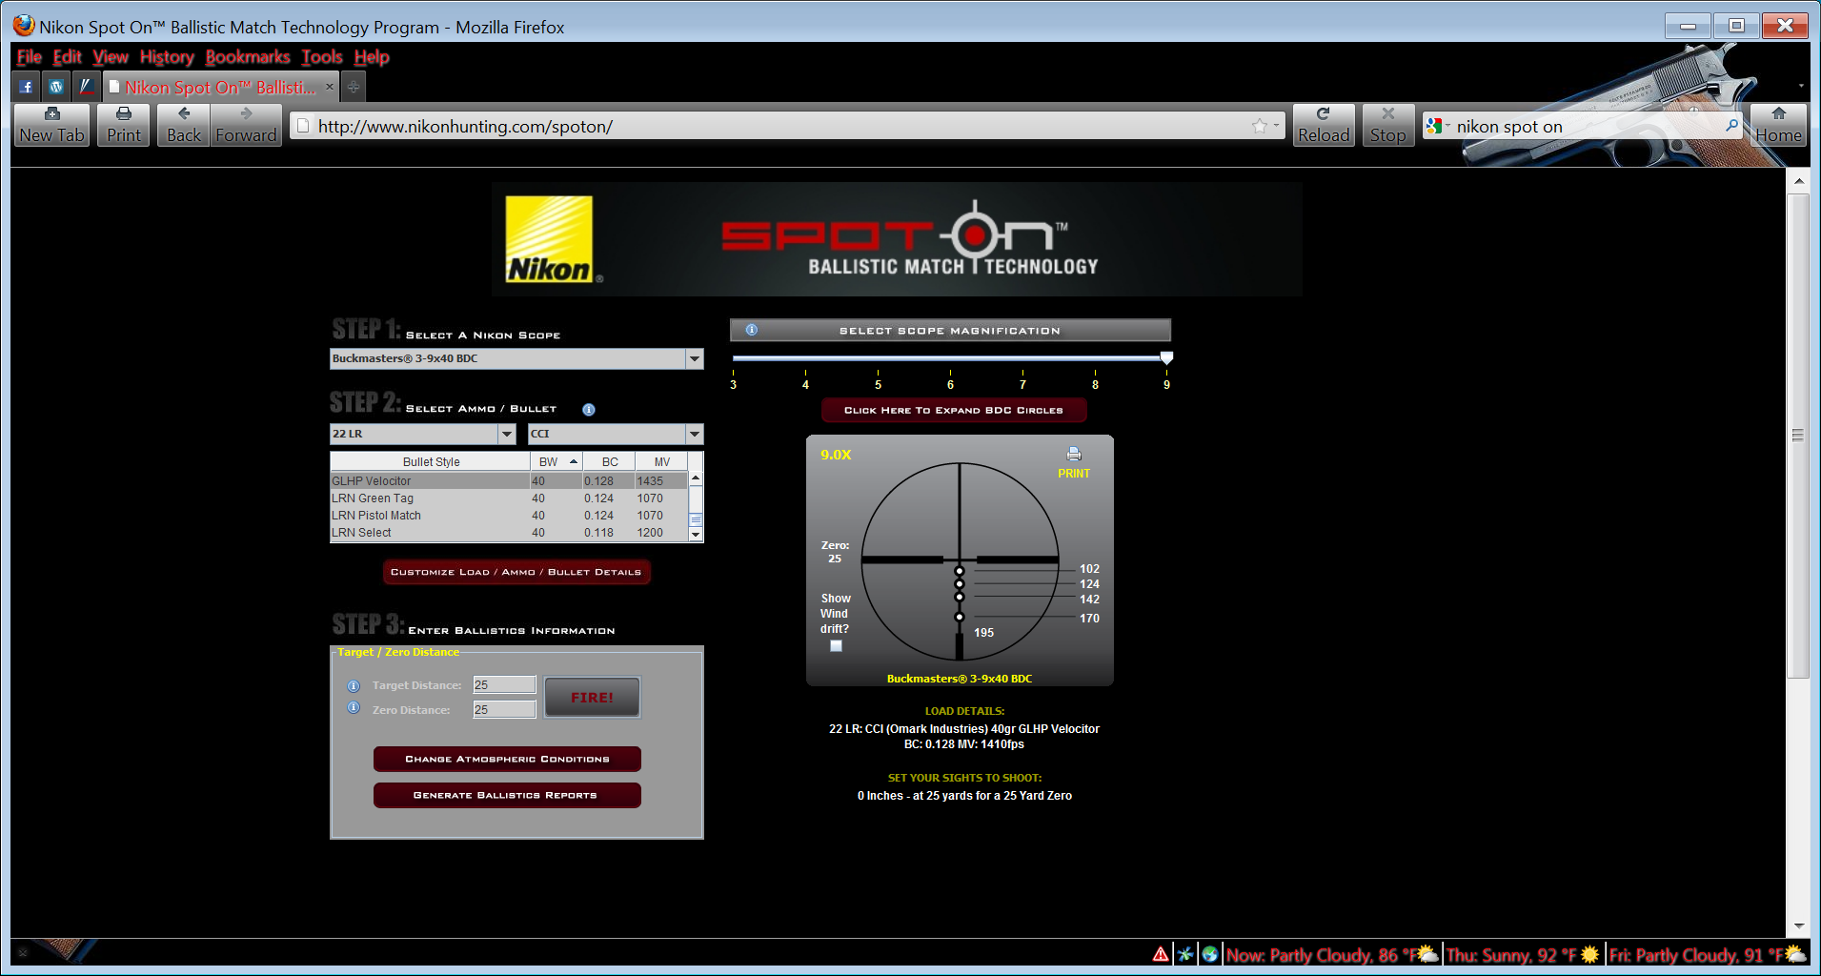Open the View menu
The height and width of the screenshot is (976, 1821).
pos(111,57)
